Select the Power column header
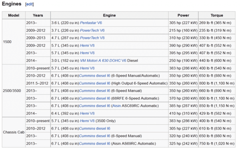240x150 pixels. (183, 15)
